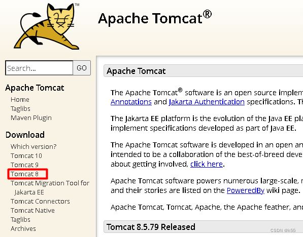The height and width of the screenshot is (237, 303).
Task: Open the PoweredBy wiki page link
Action: 246,190
